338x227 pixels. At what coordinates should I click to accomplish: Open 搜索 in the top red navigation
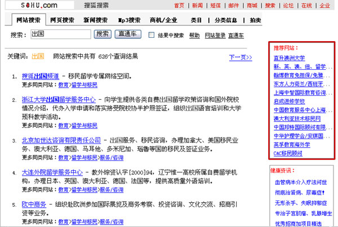tap(270, 6)
